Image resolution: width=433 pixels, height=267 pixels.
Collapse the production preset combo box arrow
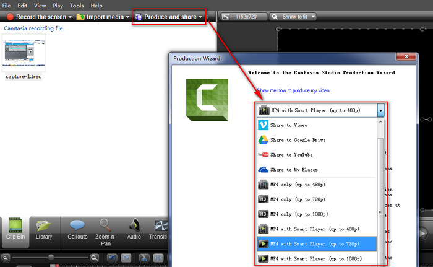[x=380, y=110]
